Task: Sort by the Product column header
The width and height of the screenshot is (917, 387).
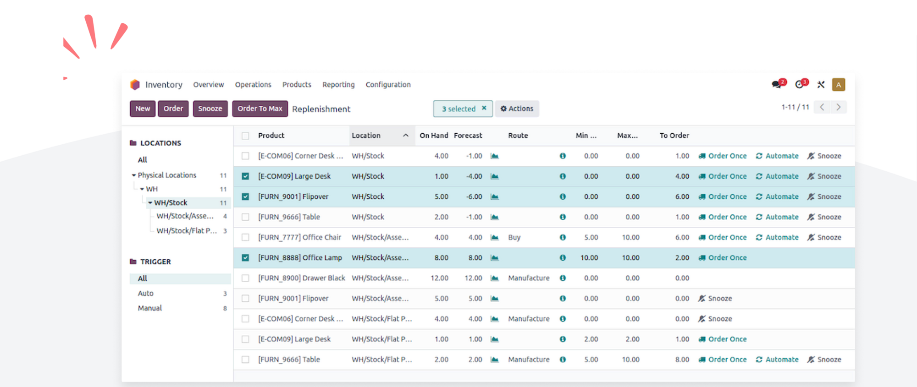Action: (x=271, y=136)
